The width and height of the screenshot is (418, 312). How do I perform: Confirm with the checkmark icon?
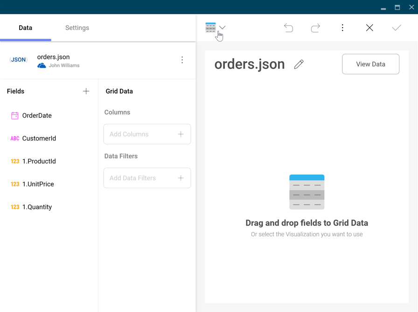pos(397,28)
